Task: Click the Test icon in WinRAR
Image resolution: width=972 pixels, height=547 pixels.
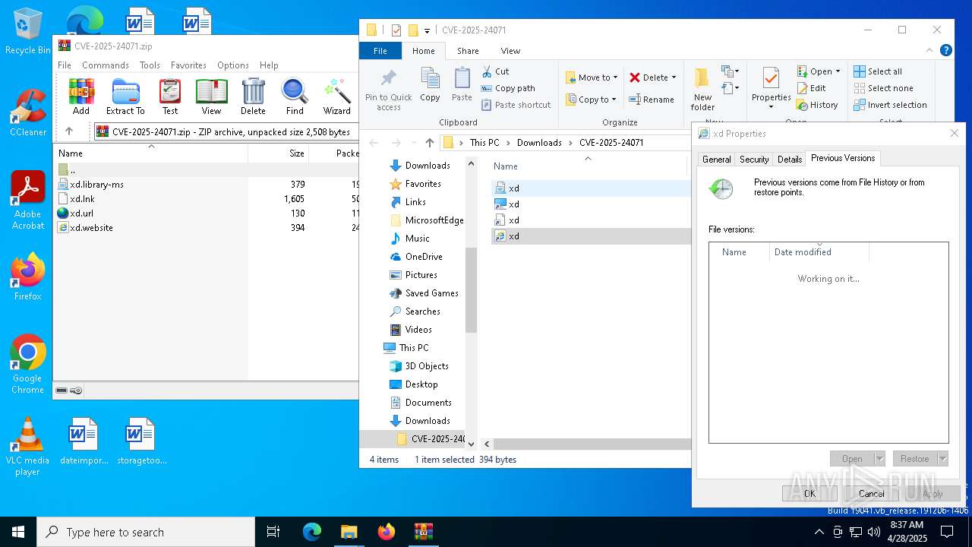Action: click(x=170, y=96)
